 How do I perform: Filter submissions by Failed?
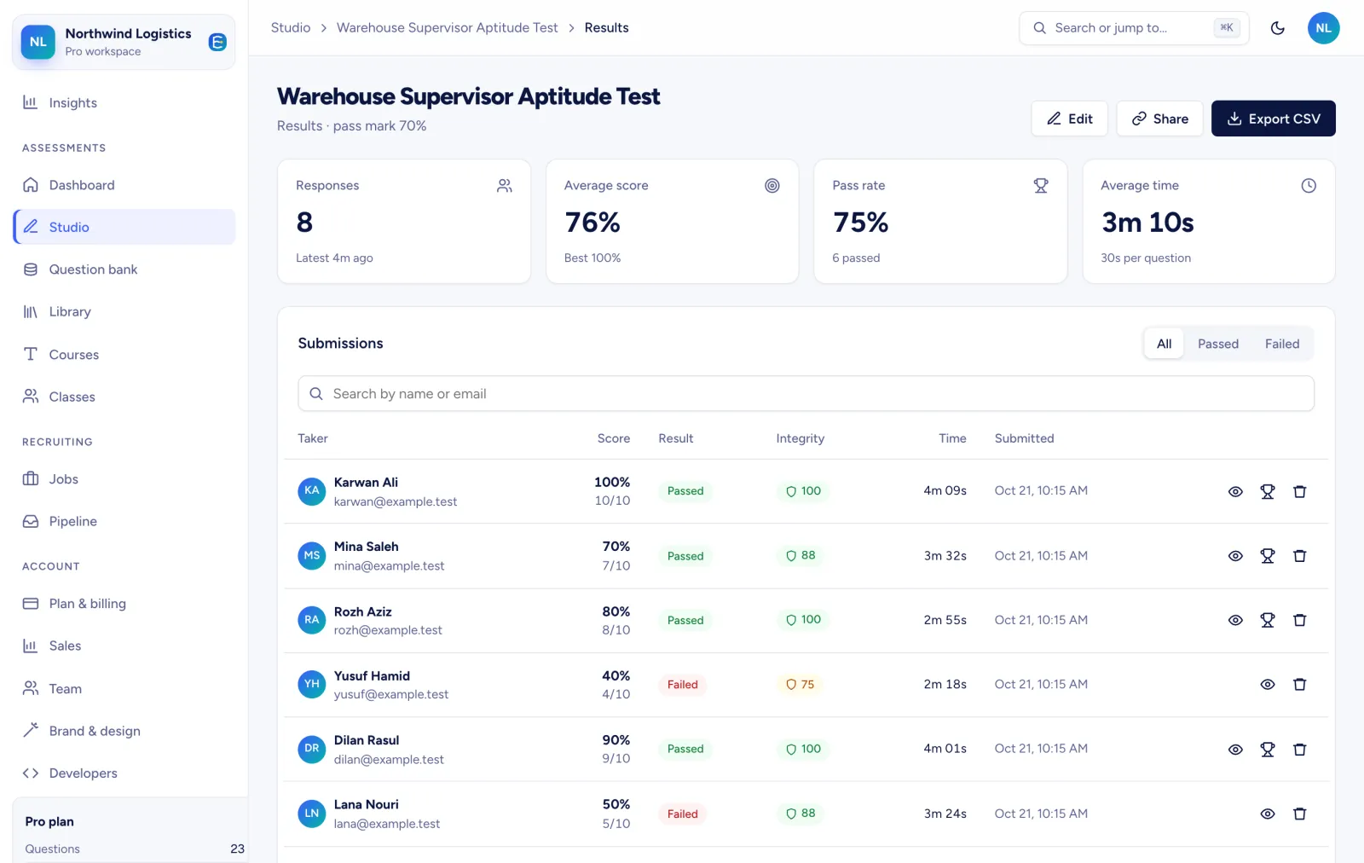click(1281, 344)
